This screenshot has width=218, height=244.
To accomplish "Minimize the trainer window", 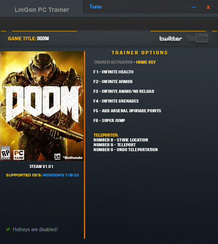I will [x=194, y=7].
